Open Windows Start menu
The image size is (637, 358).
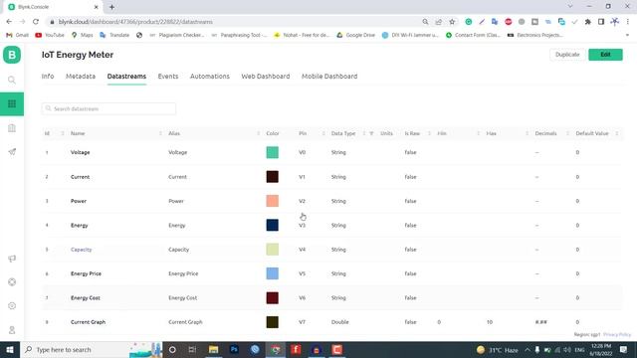10,349
